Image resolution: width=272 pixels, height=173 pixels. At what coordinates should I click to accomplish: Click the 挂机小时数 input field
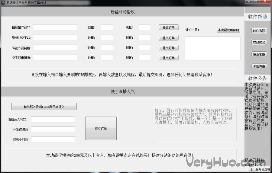click(x=53, y=139)
